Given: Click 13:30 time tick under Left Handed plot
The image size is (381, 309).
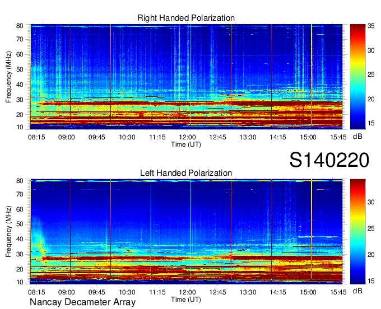Looking at the screenshot, I should pyautogui.click(x=248, y=292).
